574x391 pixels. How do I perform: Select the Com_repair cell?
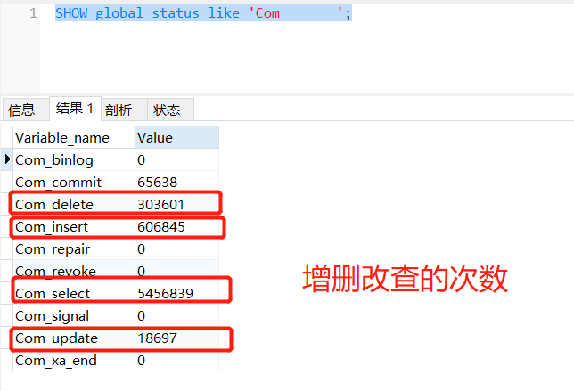point(74,249)
